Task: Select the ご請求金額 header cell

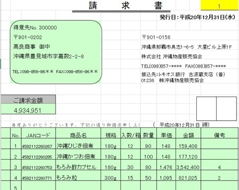Action: pyautogui.click(x=28, y=99)
